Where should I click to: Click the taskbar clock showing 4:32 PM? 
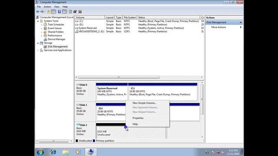(233, 152)
